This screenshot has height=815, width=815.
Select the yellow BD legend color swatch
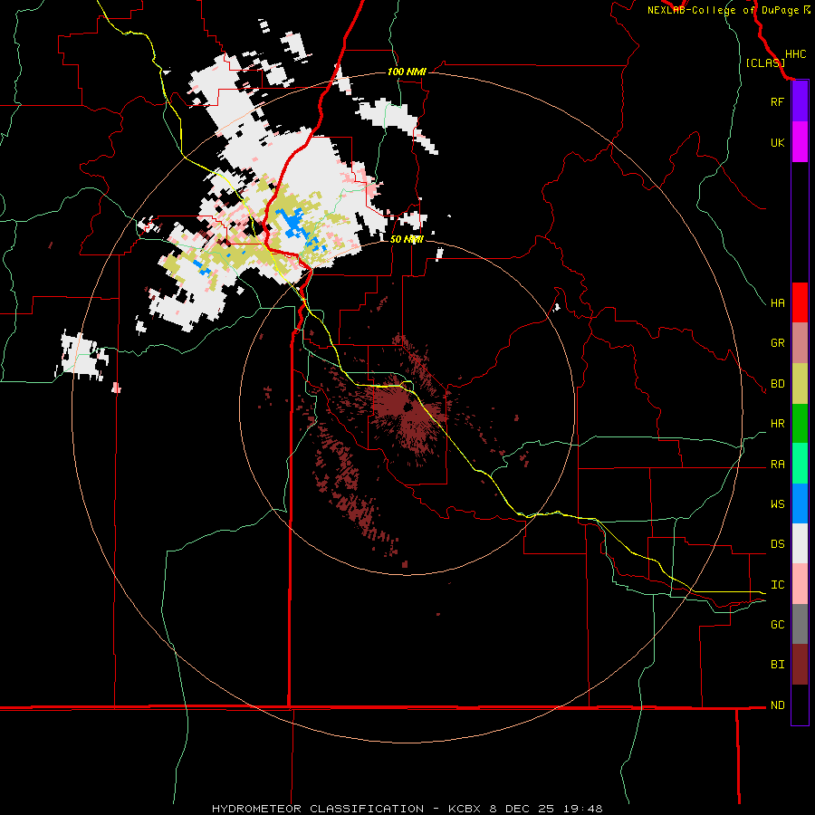(x=800, y=384)
